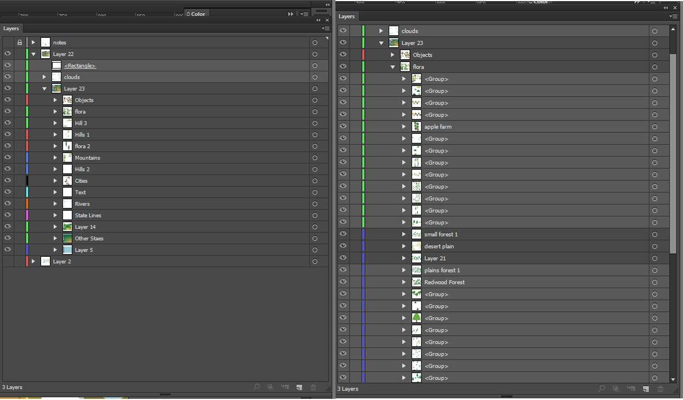Image resolution: width=683 pixels, height=400 pixels.
Task: Select Objects layer in right panel
Action: point(503,55)
